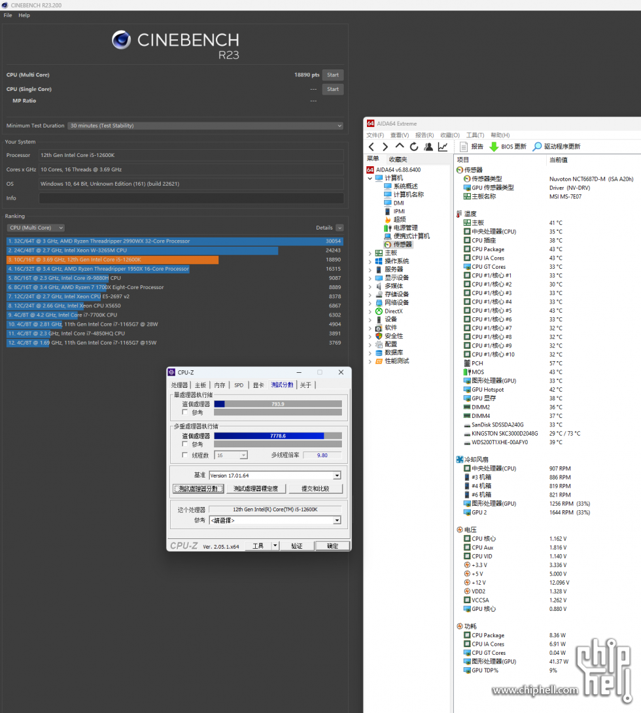Select the Threadripper 2990WX ranking row
The height and width of the screenshot is (713, 641).
pyautogui.click(x=175, y=241)
